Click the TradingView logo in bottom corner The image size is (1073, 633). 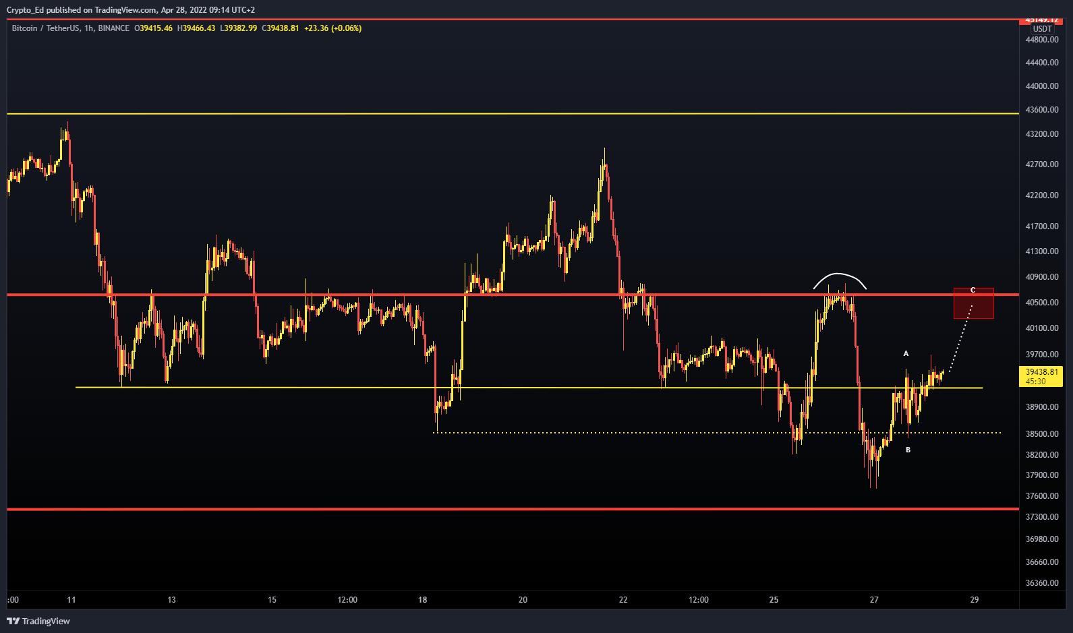pyautogui.click(x=38, y=621)
